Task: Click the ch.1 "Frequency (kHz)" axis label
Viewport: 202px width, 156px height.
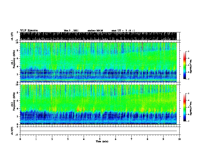Action: (14, 59)
